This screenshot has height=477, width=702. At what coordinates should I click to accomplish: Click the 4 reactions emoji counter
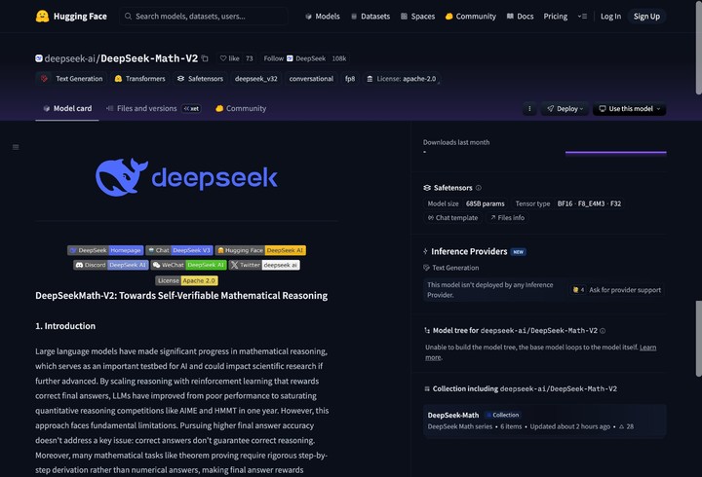(578, 290)
